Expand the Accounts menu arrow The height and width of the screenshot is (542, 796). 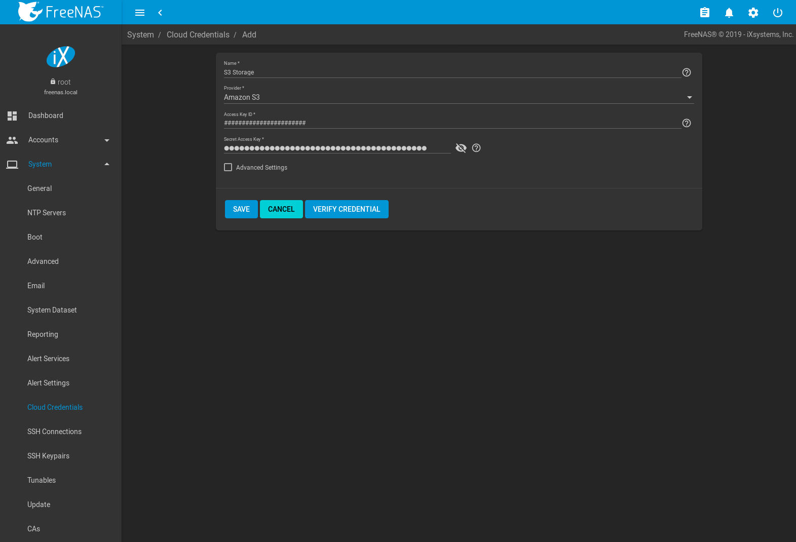tap(107, 140)
